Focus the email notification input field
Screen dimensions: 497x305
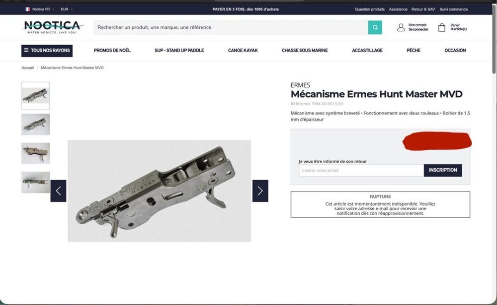pyautogui.click(x=361, y=170)
